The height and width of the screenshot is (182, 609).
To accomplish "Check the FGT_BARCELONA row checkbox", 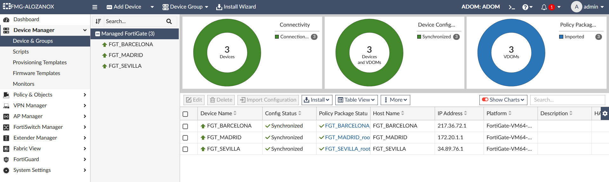I will [x=185, y=126].
